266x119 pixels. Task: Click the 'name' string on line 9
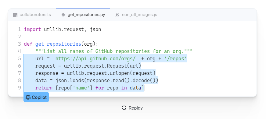81,88
